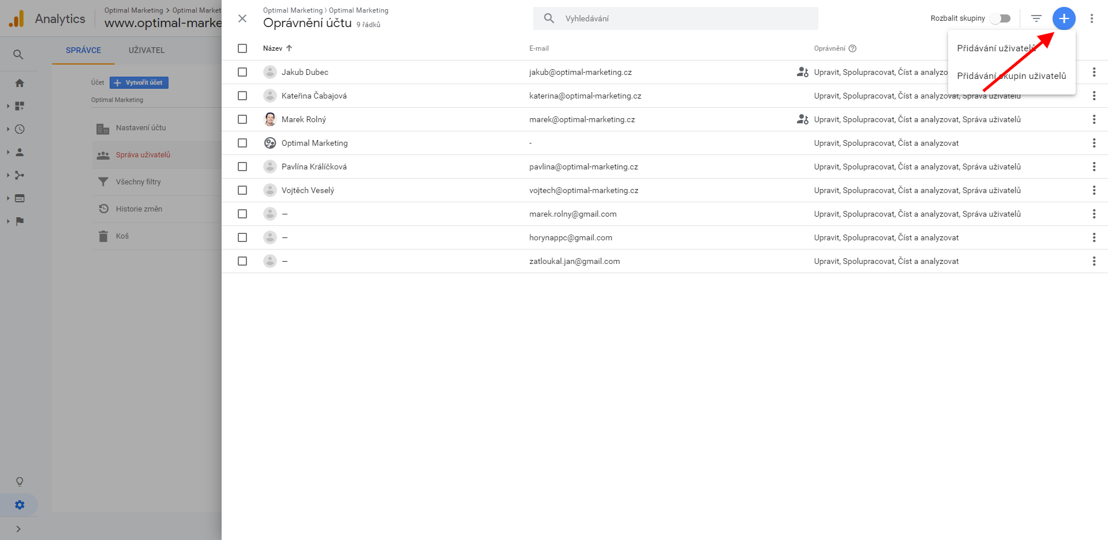The width and height of the screenshot is (1108, 540).
Task: Click the search magnifier icon in panel
Action: pyautogui.click(x=549, y=18)
